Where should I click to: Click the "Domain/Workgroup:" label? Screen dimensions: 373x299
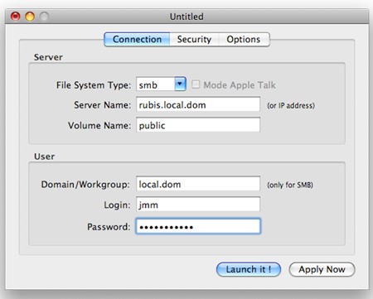coord(85,185)
